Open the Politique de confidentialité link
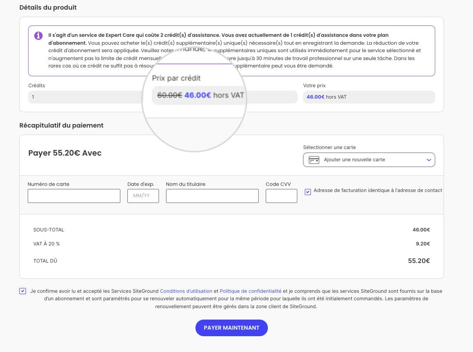 (250, 291)
